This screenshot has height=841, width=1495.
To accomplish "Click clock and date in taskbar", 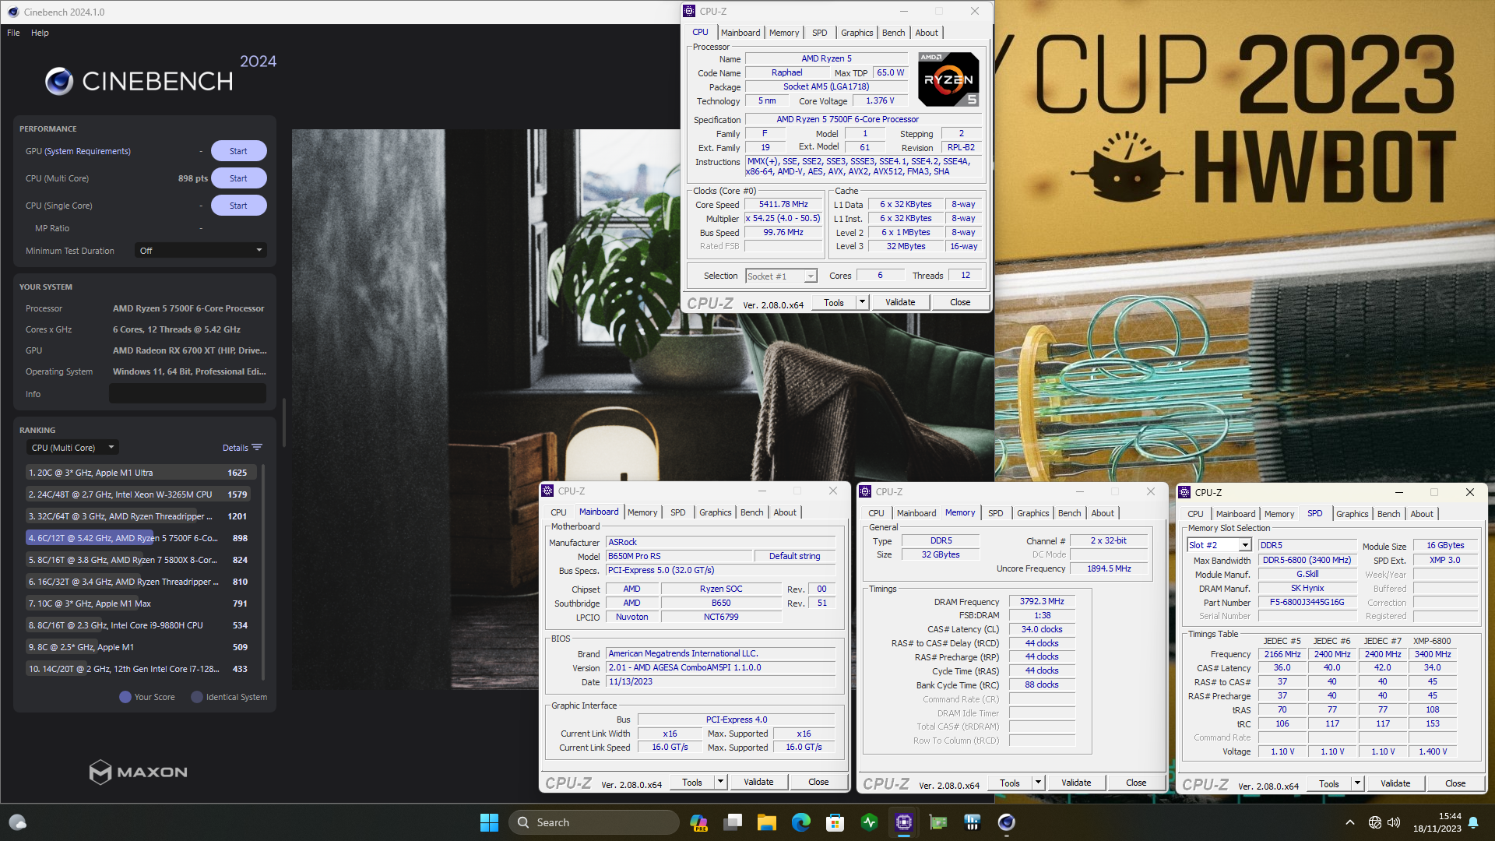I will click(x=1437, y=822).
